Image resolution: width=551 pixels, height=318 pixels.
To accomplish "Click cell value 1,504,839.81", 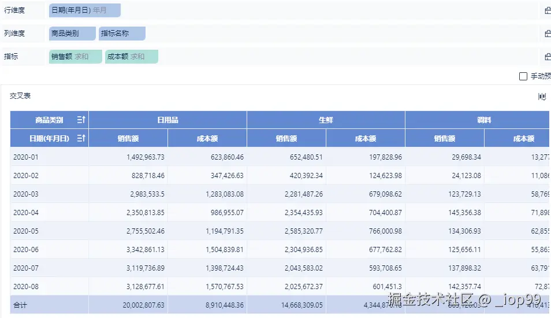I will (x=225, y=249).
